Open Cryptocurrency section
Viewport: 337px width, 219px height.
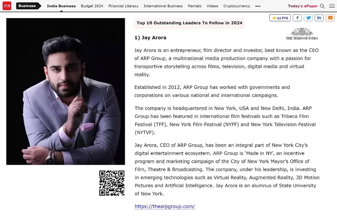coord(237,6)
